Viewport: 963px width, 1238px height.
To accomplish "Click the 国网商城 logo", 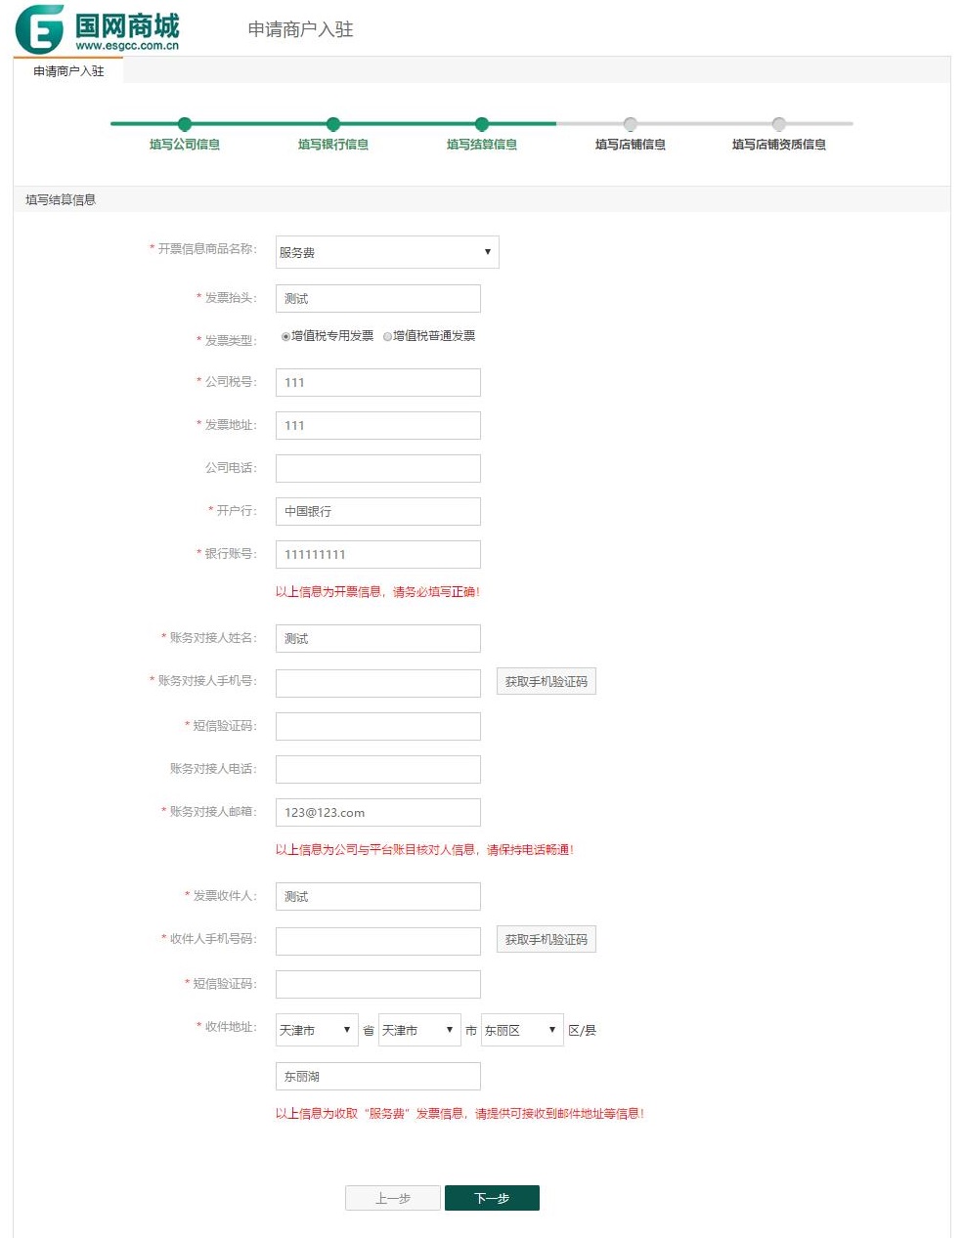I will click(98, 28).
